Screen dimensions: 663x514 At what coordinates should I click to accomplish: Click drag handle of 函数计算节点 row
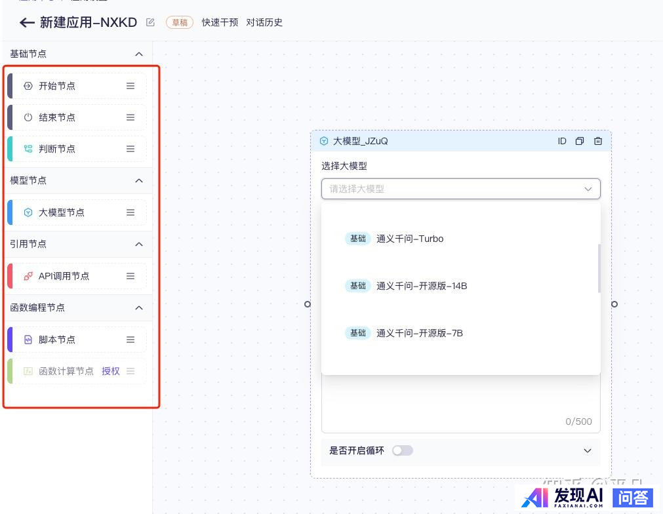[131, 371]
